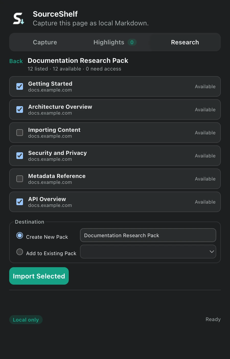Screen dimensions: 230x359
Task: Click Available status on API Overview row
Action: [x=205, y=202]
